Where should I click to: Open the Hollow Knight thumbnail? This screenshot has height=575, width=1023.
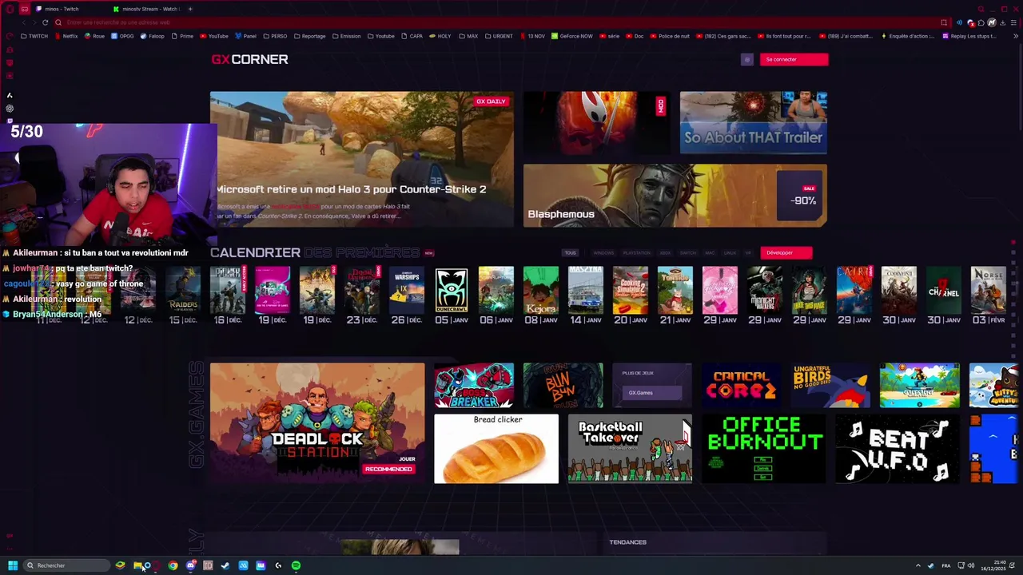click(596, 122)
